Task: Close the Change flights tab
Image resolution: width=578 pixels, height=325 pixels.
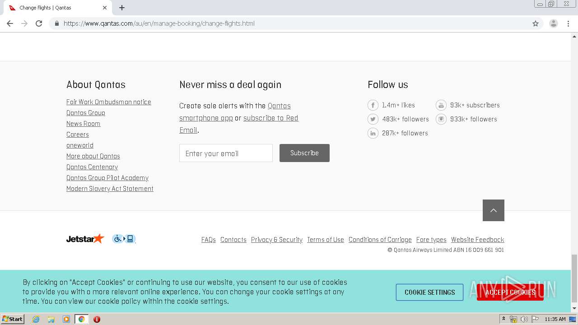Action: [105, 8]
